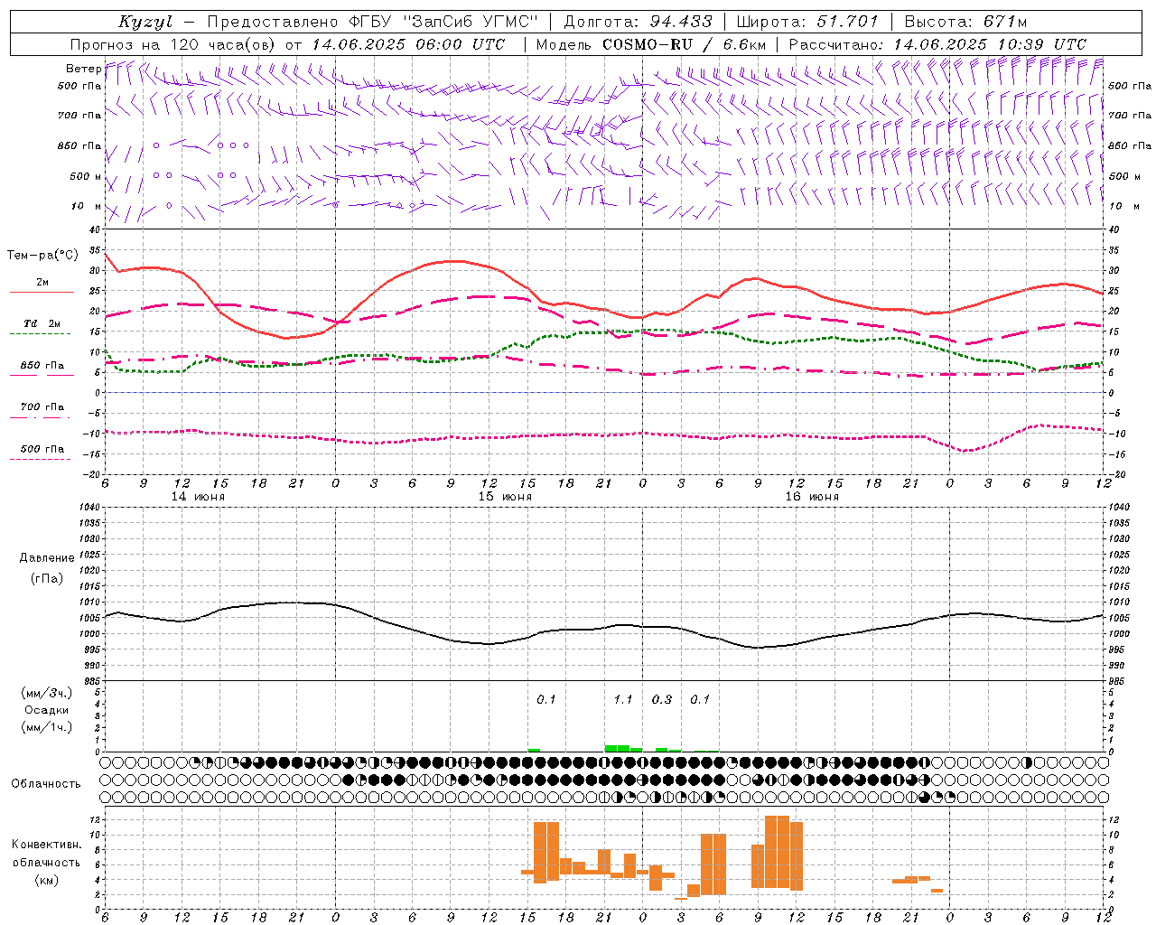Click the "Td 2м" dew point legend label
Screen dimensions: 1156x925
pyautogui.click(x=42, y=323)
